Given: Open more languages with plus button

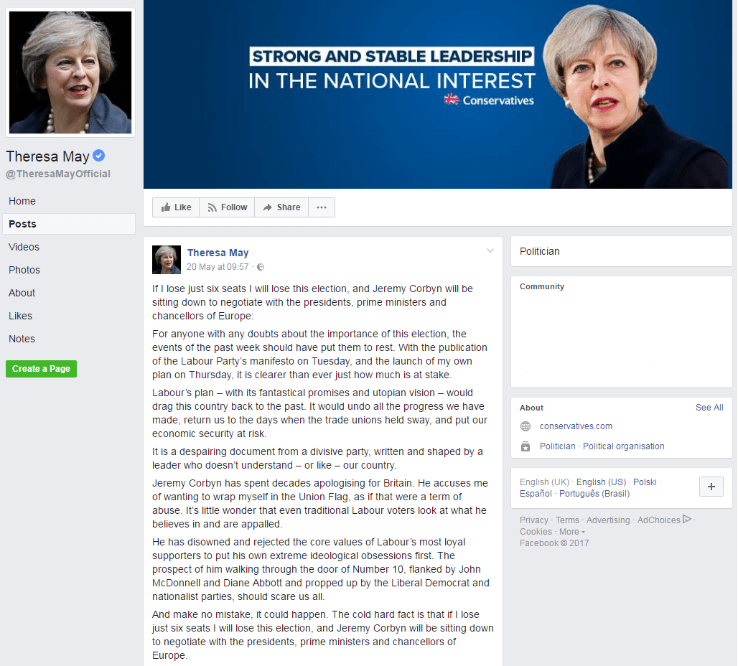Looking at the screenshot, I should (711, 487).
